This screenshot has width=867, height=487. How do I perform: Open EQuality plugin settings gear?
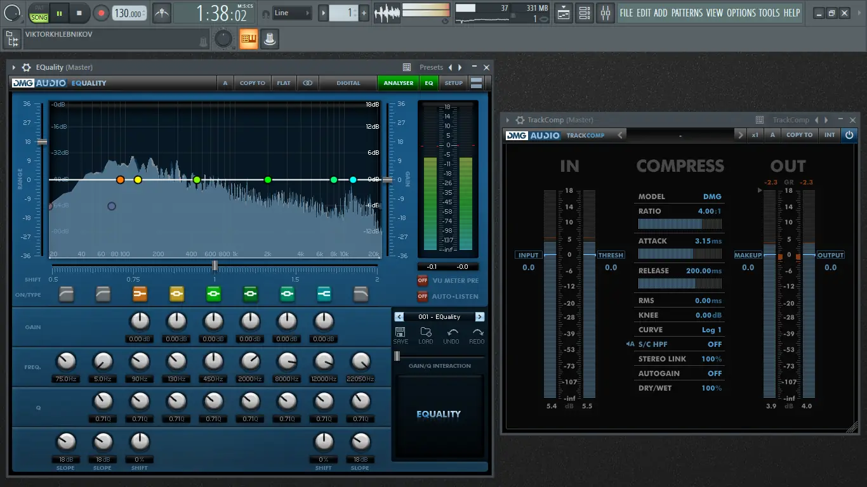click(26, 67)
